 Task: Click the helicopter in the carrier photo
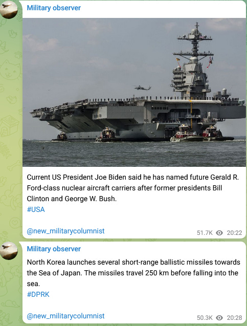point(143,88)
